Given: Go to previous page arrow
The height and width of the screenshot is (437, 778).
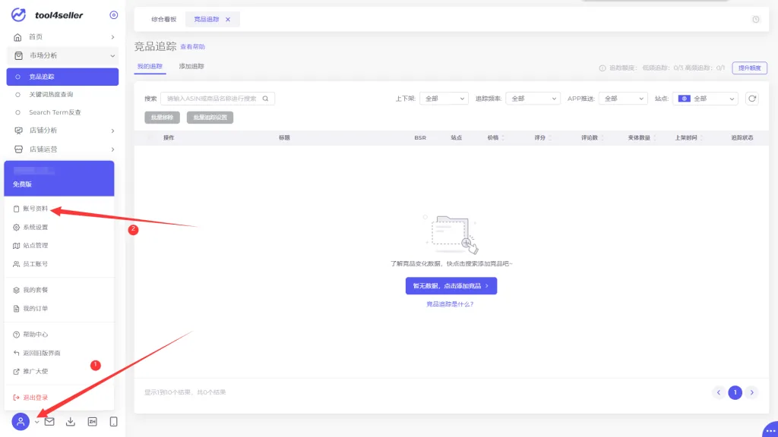Looking at the screenshot, I should click(719, 392).
